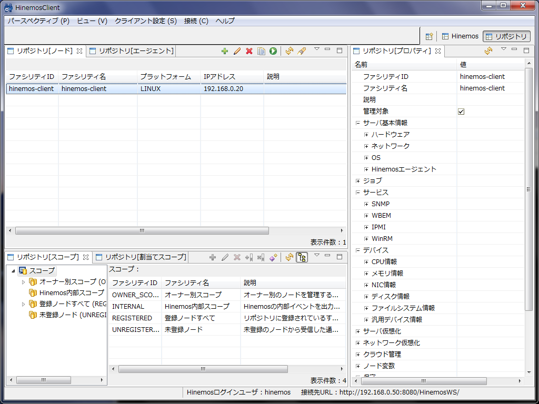Viewport: 539px width, 404px height.
Task: Click the open perspective icon
Action: pyautogui.click(x=428, y=36)
